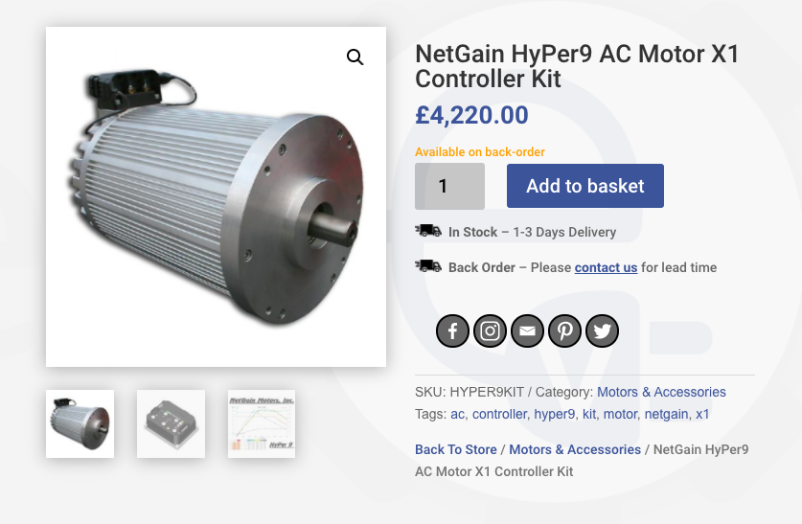Click the magnifying glass zoom icon
Viewport: 802px width, 524px height.
(x=355, y=57)
